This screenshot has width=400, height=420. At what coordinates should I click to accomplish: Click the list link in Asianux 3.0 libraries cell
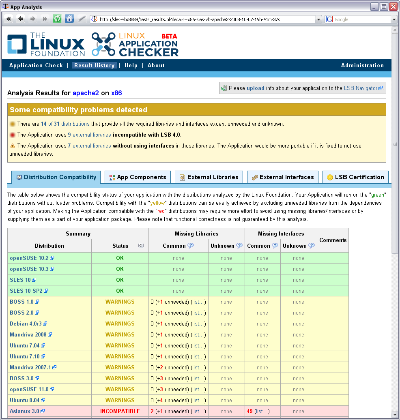click(x=198, y=411)
